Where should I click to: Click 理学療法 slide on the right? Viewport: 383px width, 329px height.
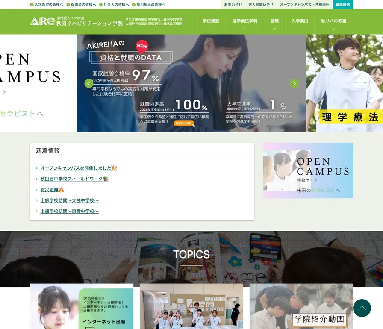(345, 83)
